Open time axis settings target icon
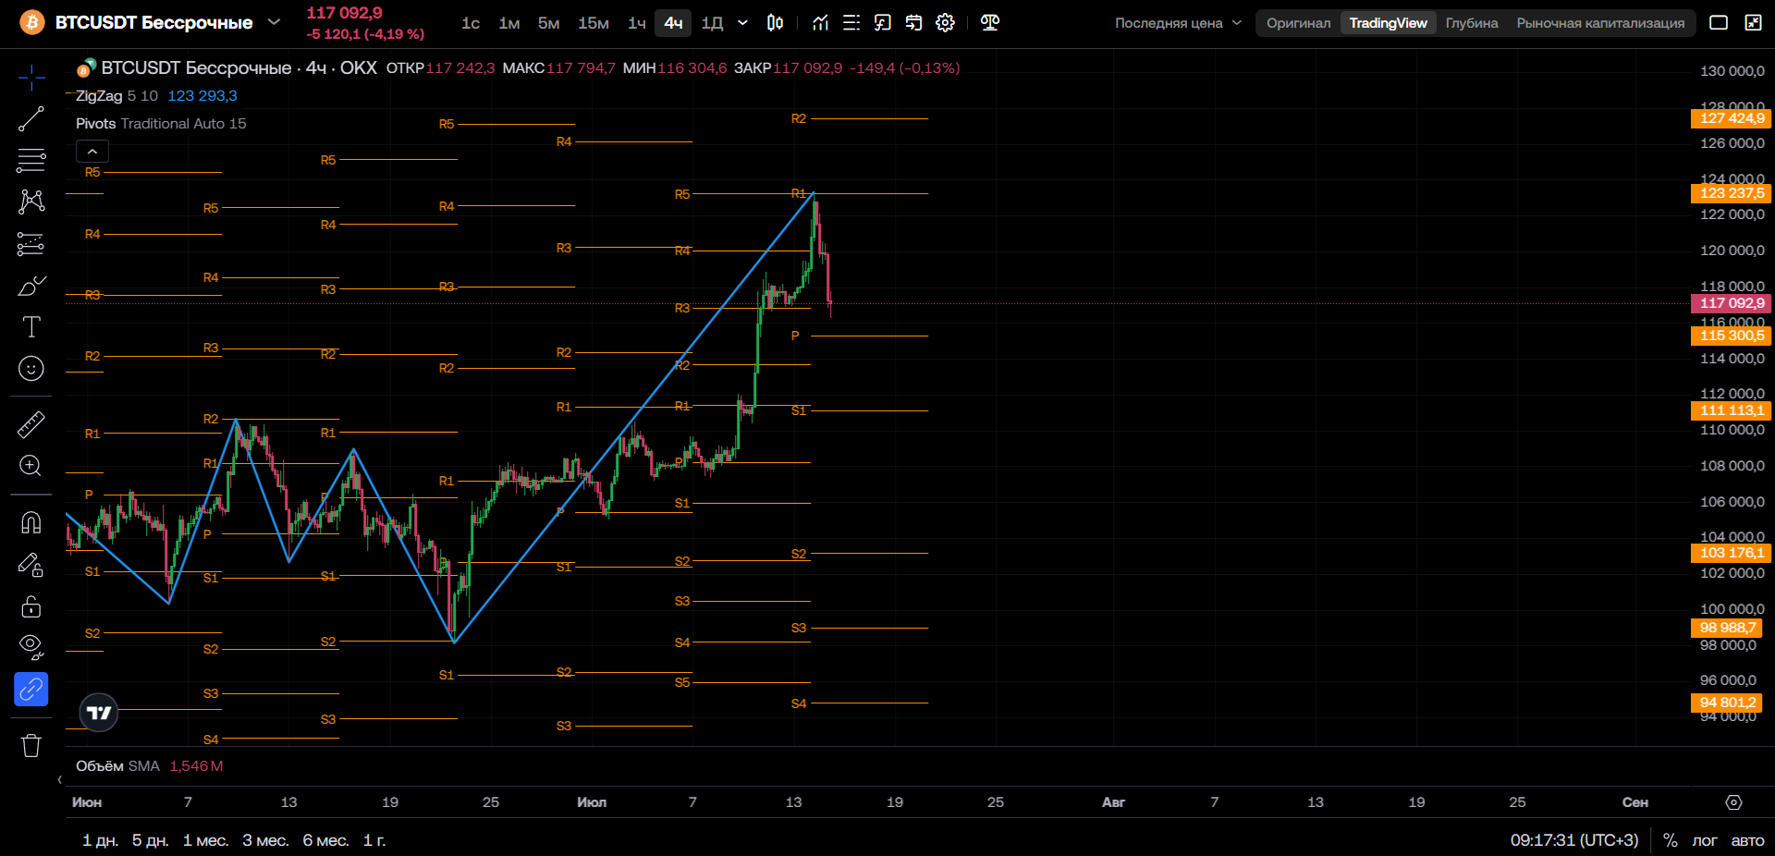This screenshot has width=1775, height=856. (x=1734, y=802)
